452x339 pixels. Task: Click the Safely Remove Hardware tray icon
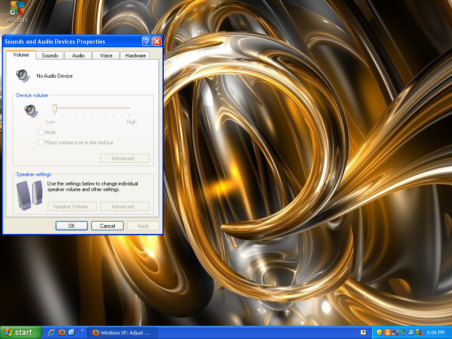coord(403,333)
